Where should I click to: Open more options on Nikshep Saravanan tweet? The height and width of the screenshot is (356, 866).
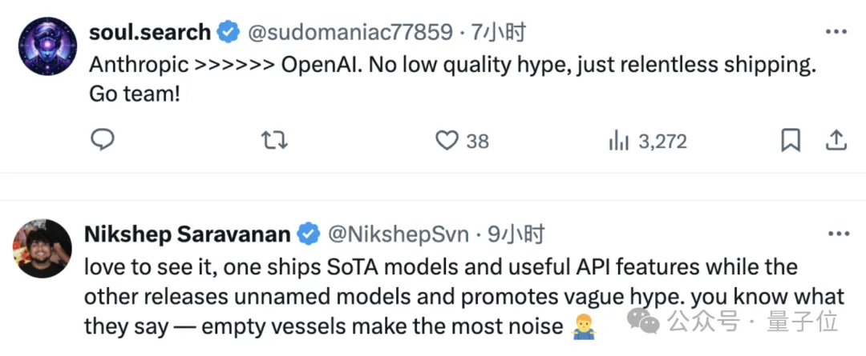pyautogui.click(x=836, y=234)
